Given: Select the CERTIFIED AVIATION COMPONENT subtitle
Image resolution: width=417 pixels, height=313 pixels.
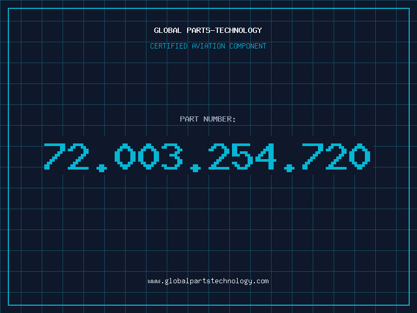Looking at the screenshot, I should point(208,46).
